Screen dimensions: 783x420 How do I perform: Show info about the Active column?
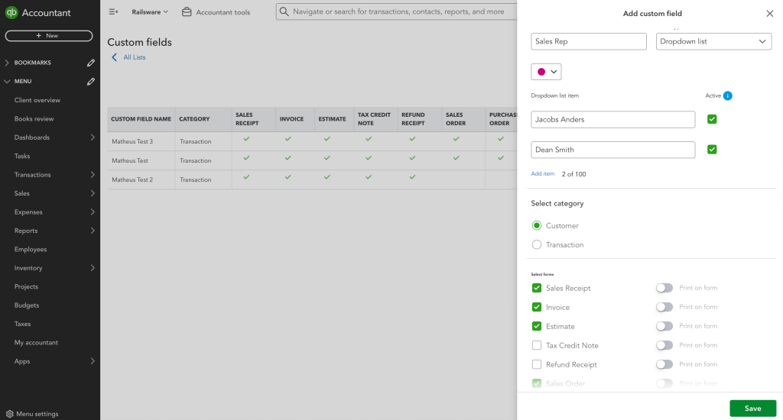pyautogui.click(x=728, y=95)
